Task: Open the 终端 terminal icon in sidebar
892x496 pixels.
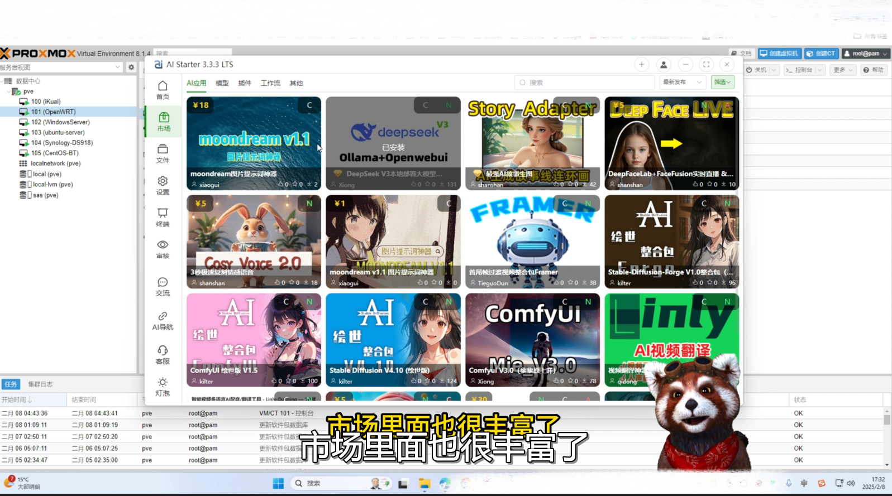Action: (163, 216)
